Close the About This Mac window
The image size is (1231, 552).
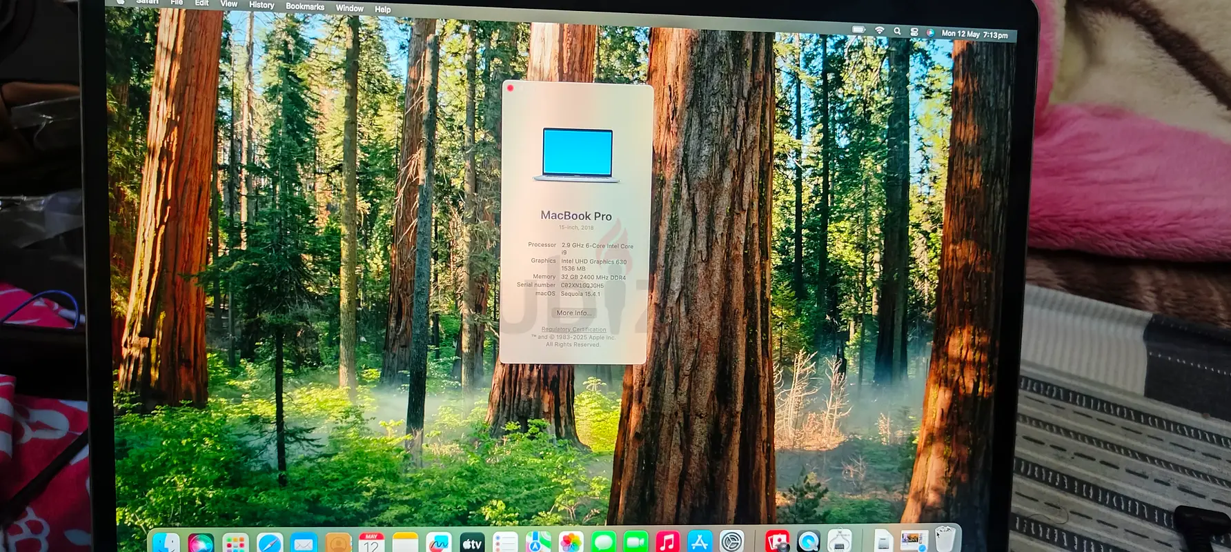[511, 88]
